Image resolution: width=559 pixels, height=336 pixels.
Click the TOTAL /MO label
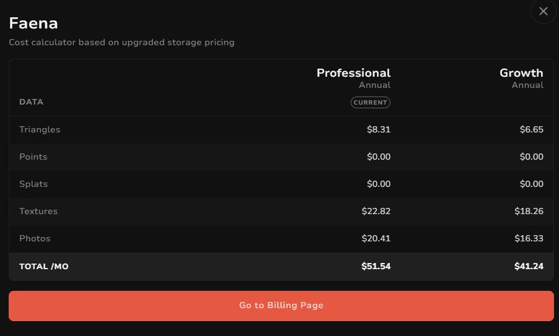(44, 267)
